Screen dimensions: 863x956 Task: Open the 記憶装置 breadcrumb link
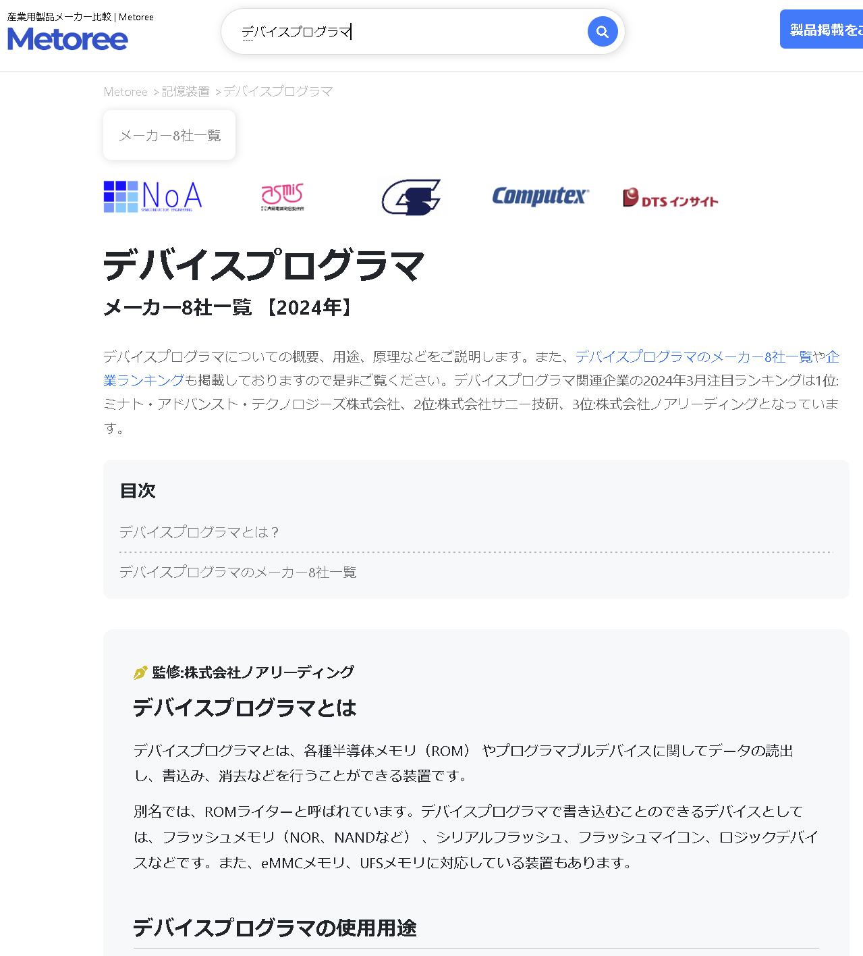pos(186,92)
